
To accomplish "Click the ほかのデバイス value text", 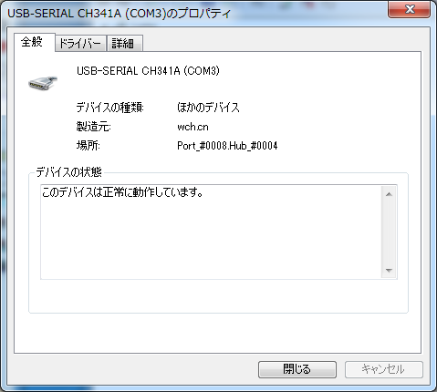I will [x=208, y=108].
